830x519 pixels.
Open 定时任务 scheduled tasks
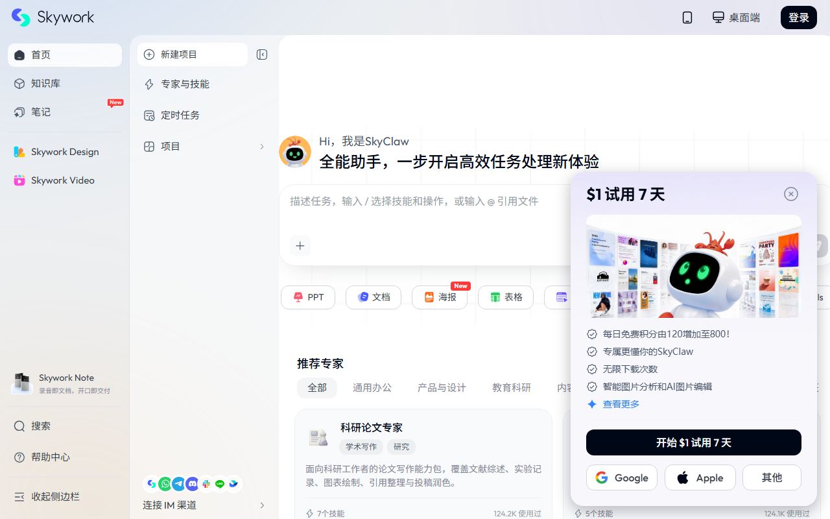[x=204, y=115]
